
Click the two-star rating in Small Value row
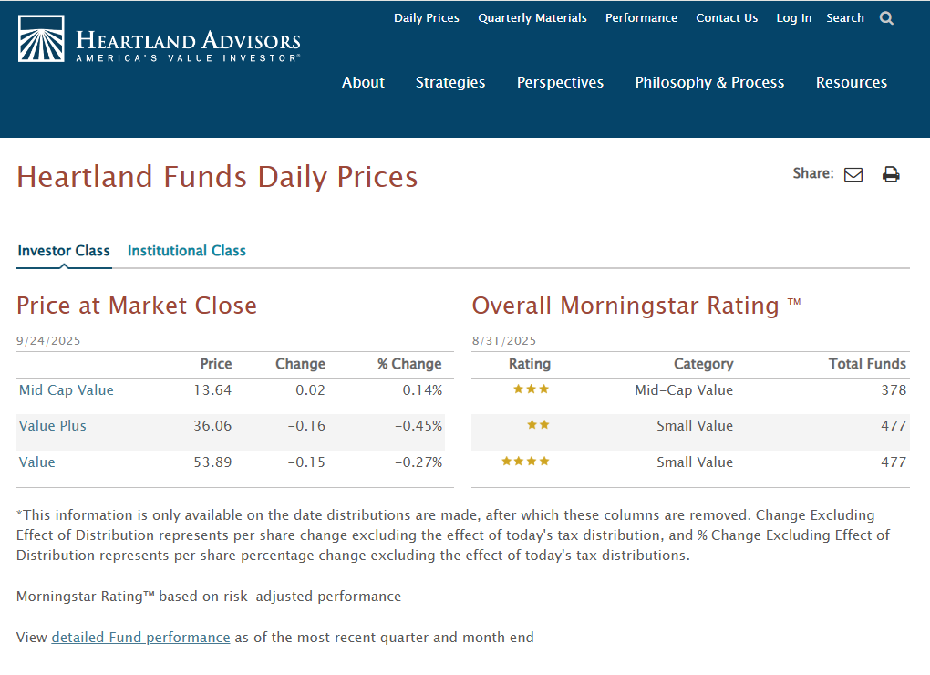(536, 425)
